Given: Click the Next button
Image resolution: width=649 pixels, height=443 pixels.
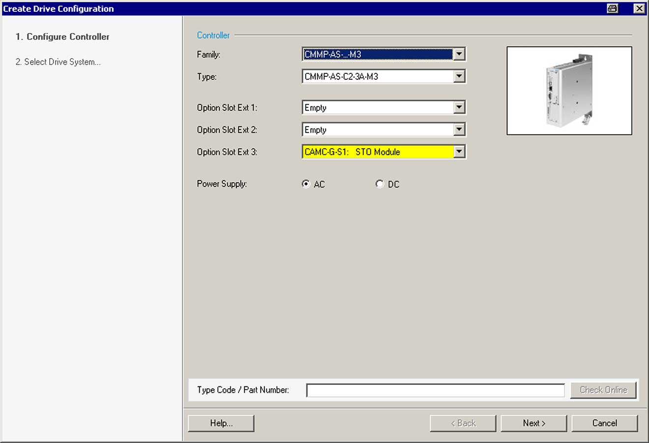Looking at the screenshot, I should (534, 423).
